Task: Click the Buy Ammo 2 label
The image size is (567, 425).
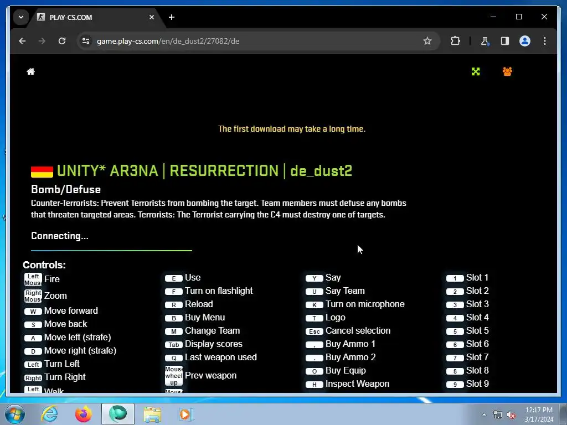Action: point(350,357)
